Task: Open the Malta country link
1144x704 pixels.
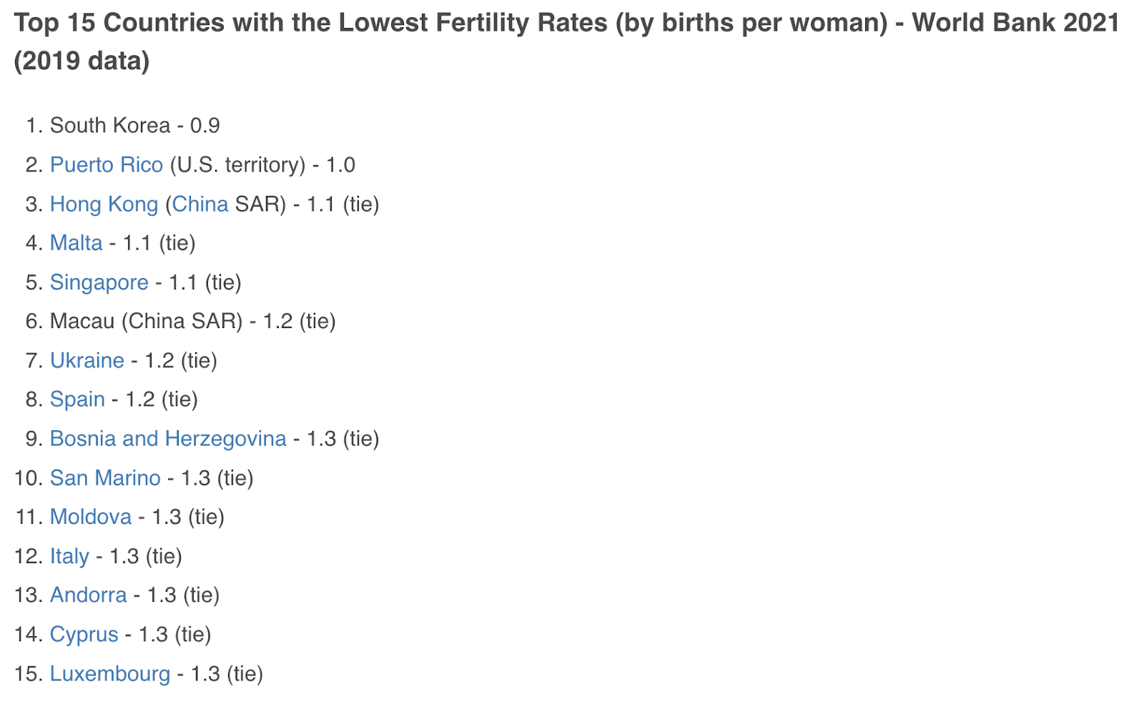Action: click(x=76, y=243)
